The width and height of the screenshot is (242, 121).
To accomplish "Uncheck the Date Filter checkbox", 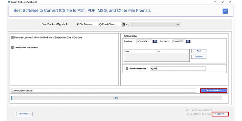I will tap(126, 36).
